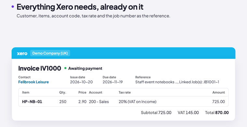Click the Xero logo in the header

click(22, 53)
